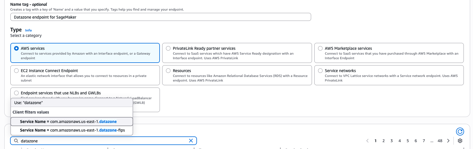This screenshot has width=473, height=149.
Task: Select Endpoint services that use NLBs and GWLBs
Action: click(x=16, y=93)
